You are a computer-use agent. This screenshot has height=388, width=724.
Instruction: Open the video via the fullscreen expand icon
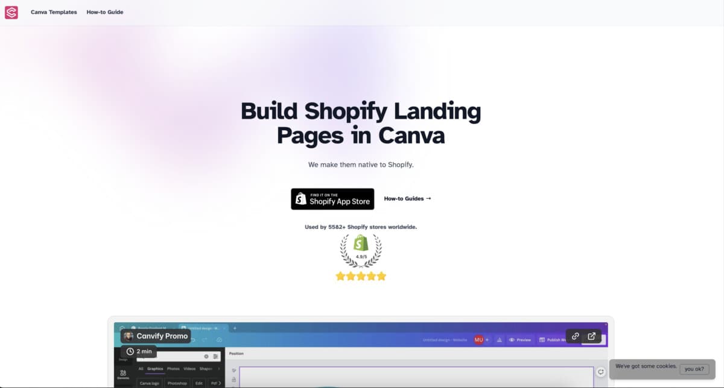[x=592, y=336]
